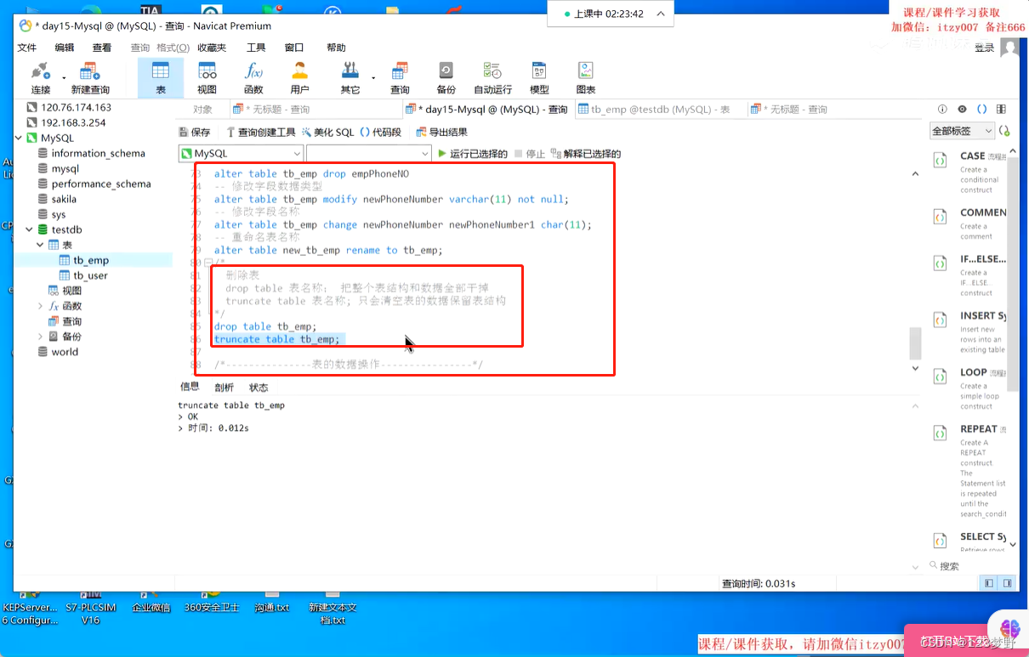Select the code snippets parentheses icon
Viewport: 1029px width, 657px height.
[982, 109]
